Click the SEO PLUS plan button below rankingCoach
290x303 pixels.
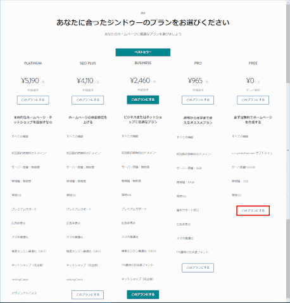pos(88,295)
